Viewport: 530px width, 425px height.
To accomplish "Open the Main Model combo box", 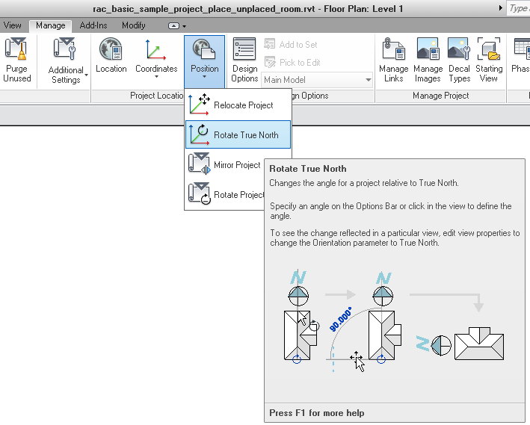I will pyautogui.click(x=317, y=80).
